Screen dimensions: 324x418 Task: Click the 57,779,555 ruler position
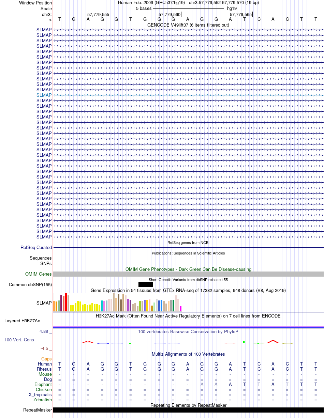pyautogui.click(x=98, y=14)
